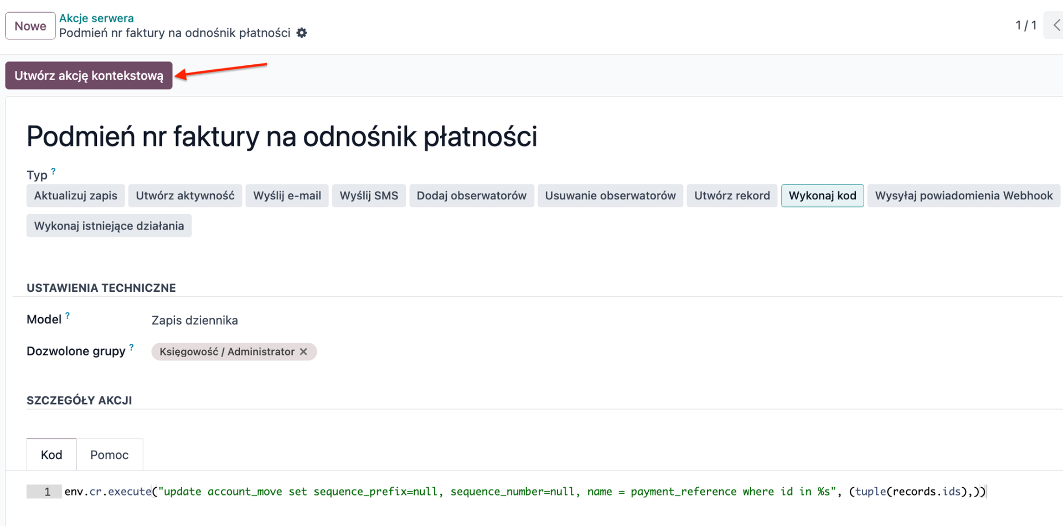The width and height of the screenshot is (1063, 526).
Task: Show help tooltip beside Model label
Action: [x=68, y=316]
